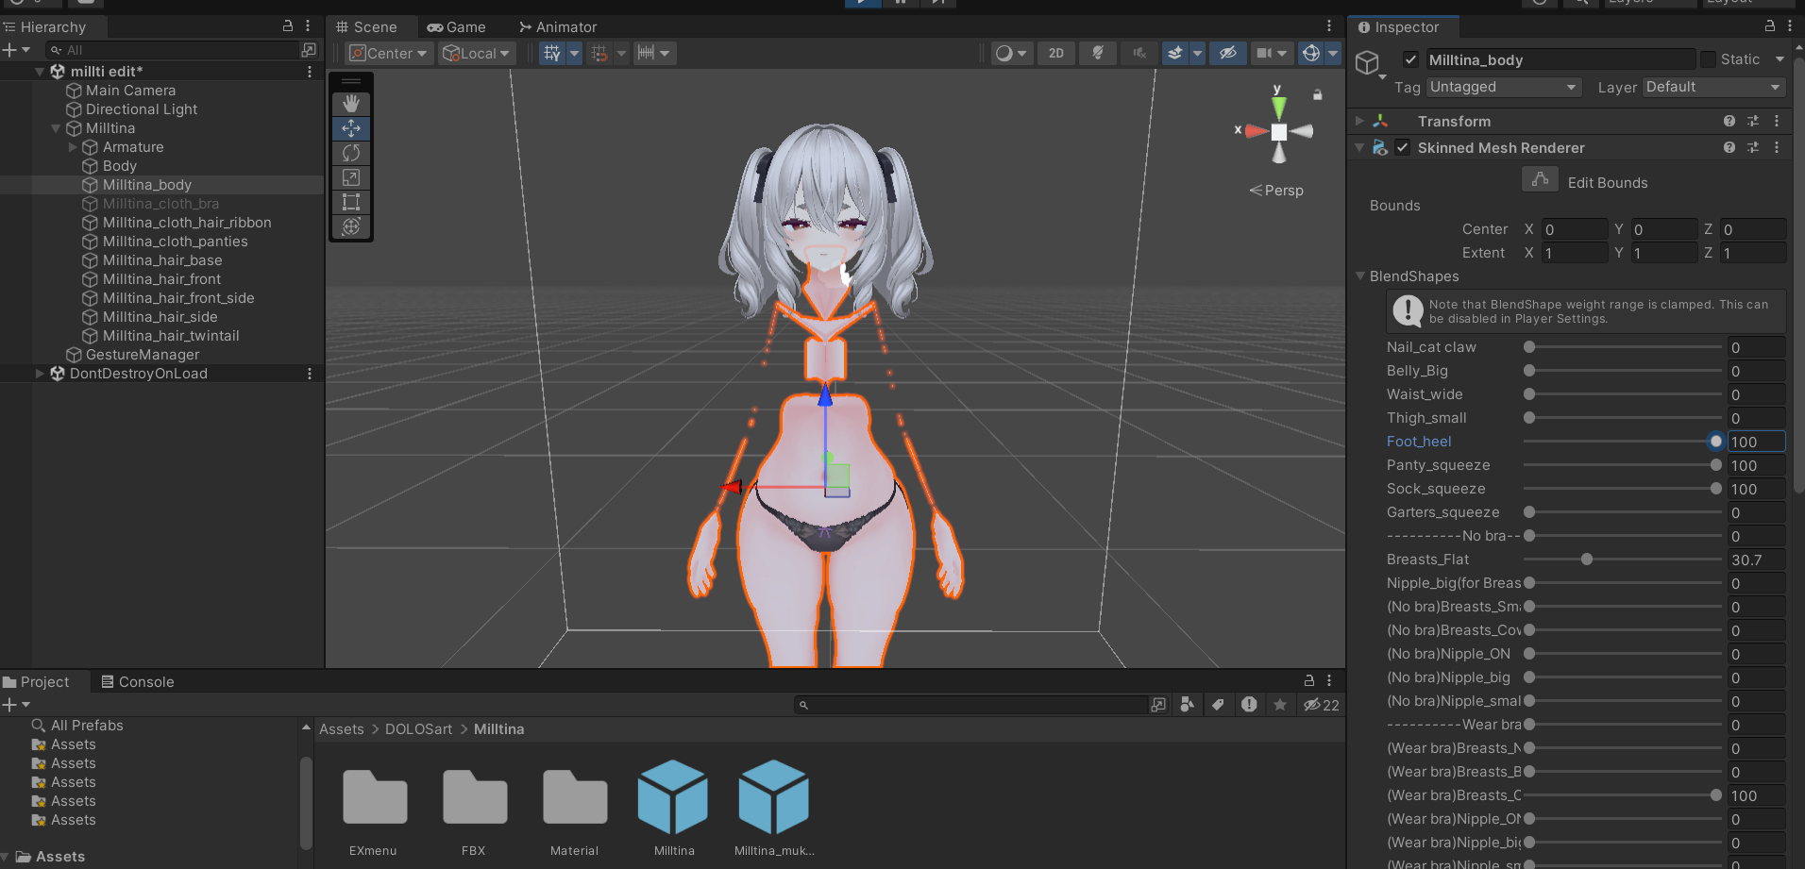Switch to the Game tab

click(456, 27)
